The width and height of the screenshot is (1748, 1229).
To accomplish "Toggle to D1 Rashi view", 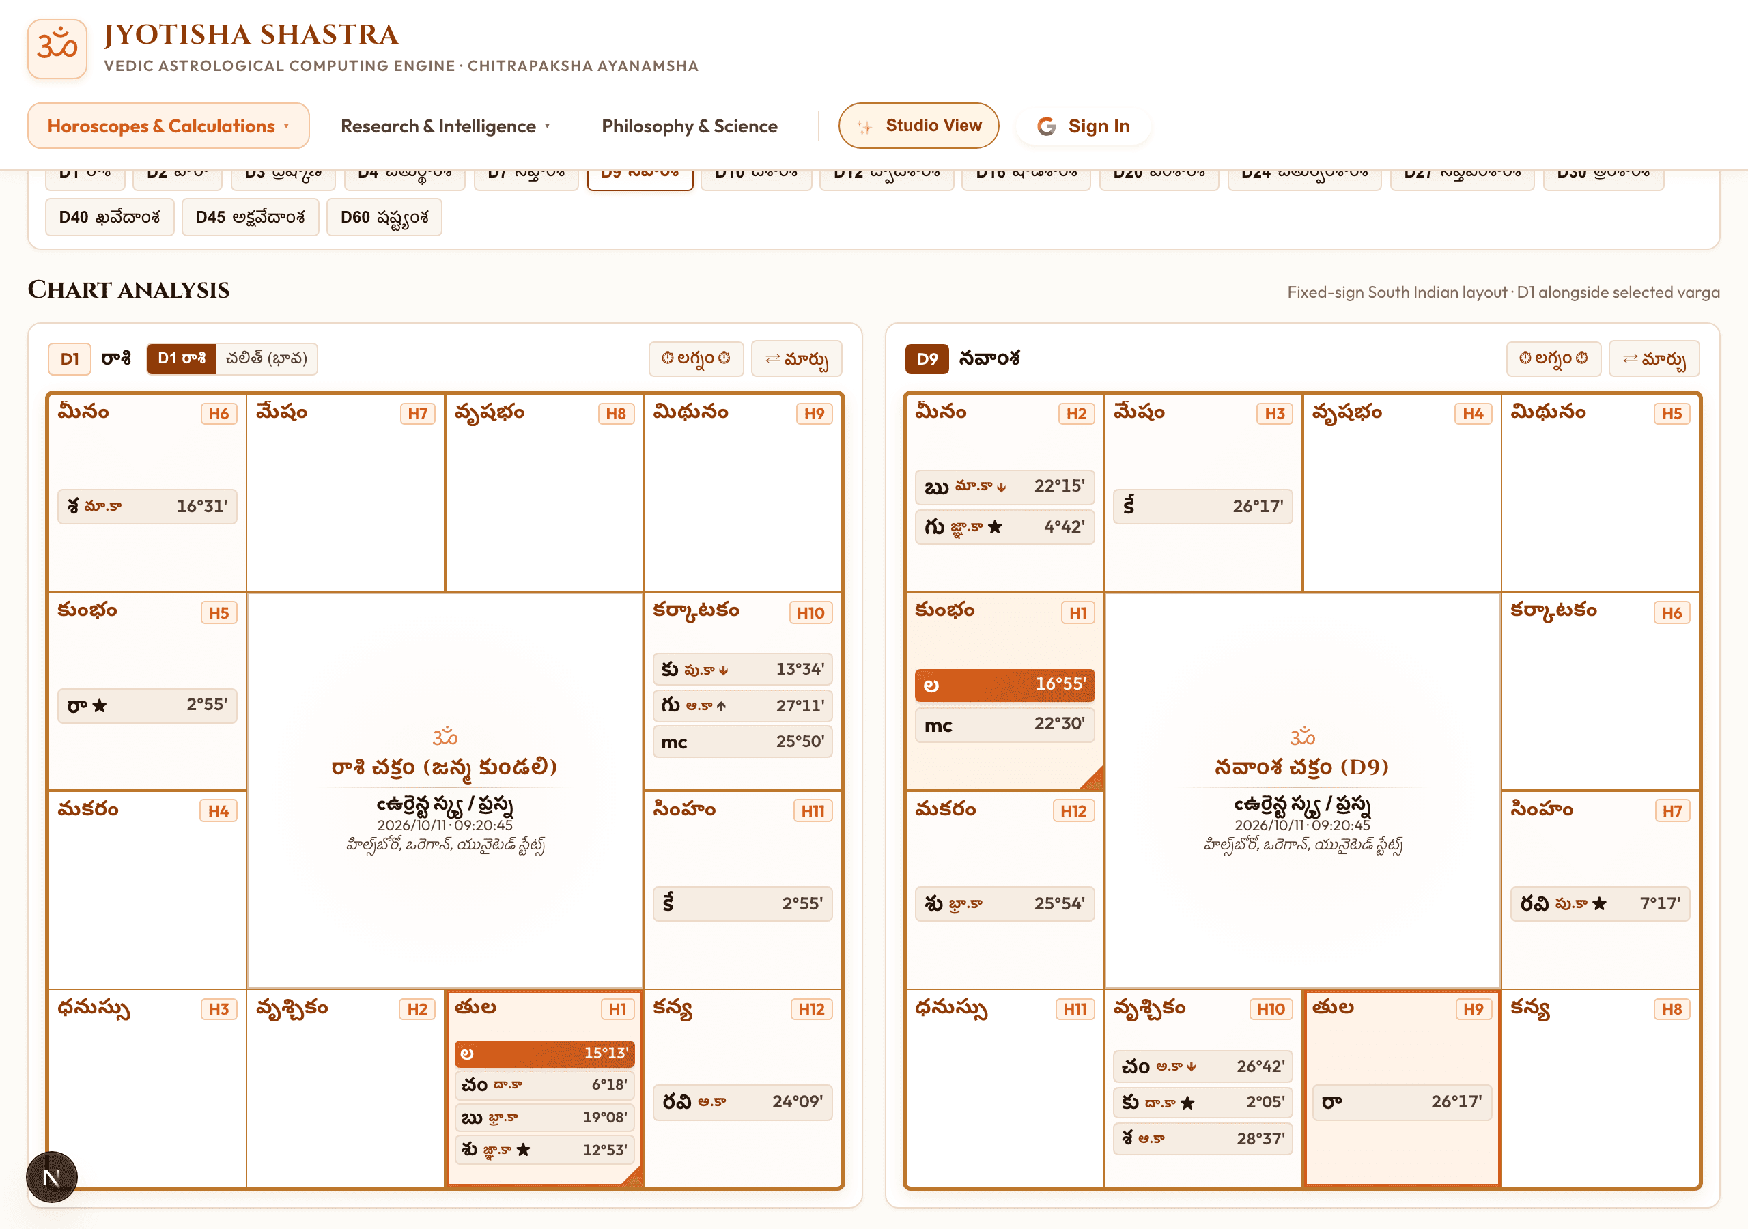I will pyautogui.click(x=181, y=358).
